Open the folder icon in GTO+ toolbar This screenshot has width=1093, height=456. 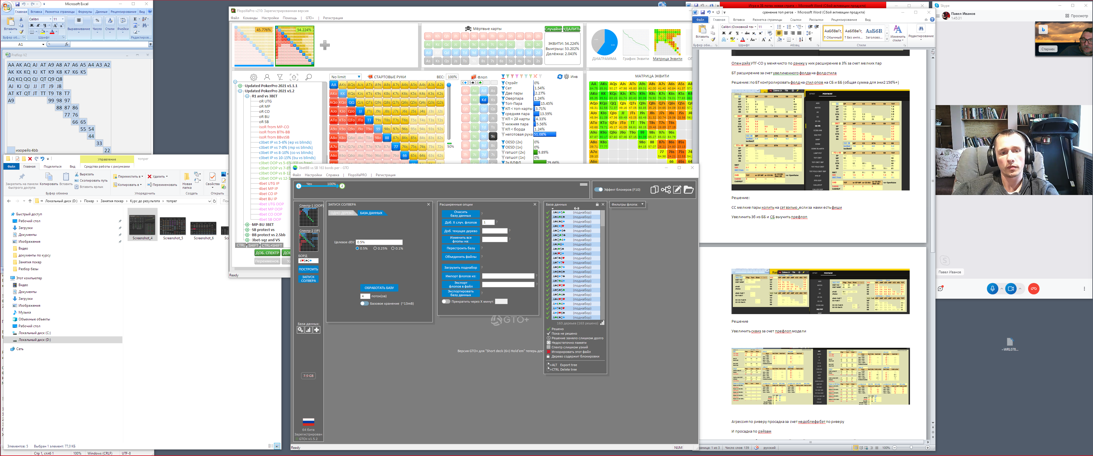[688, 189]
